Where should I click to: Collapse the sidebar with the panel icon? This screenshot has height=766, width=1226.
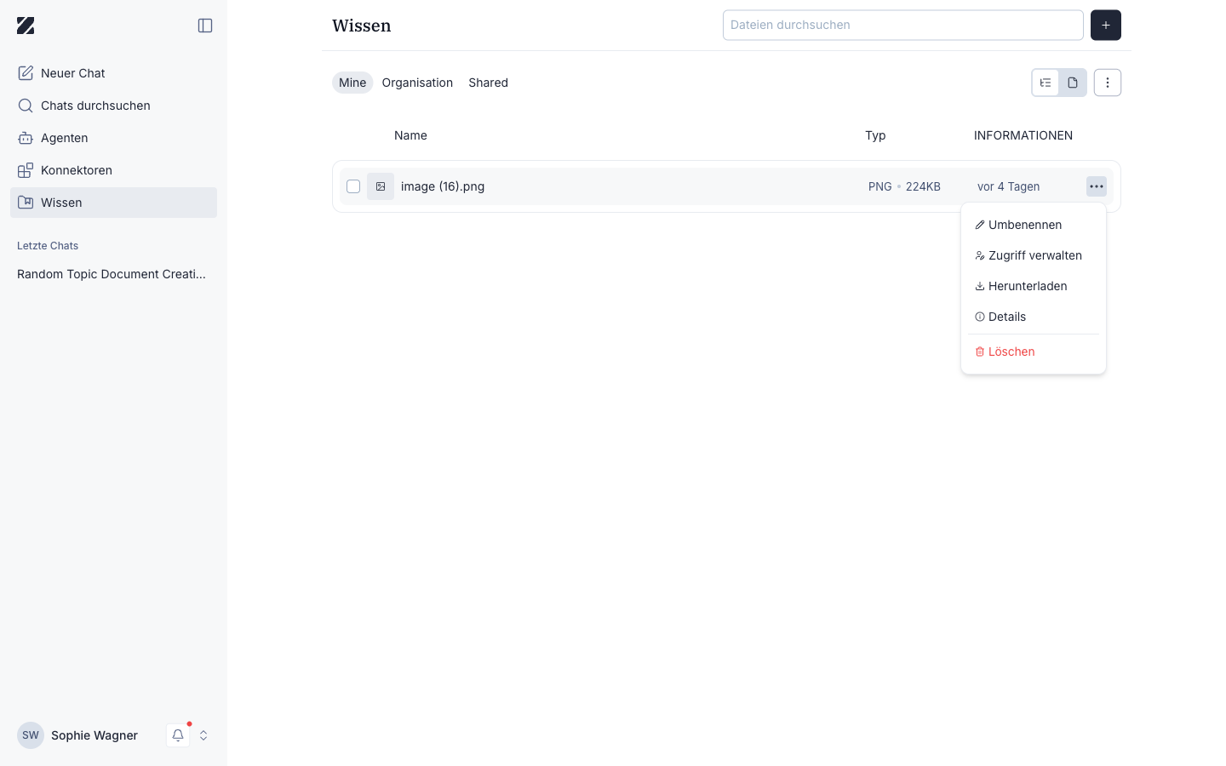(205, 26)
